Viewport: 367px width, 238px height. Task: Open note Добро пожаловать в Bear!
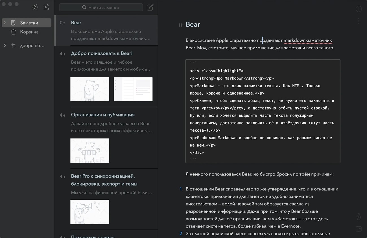[106, 76]
